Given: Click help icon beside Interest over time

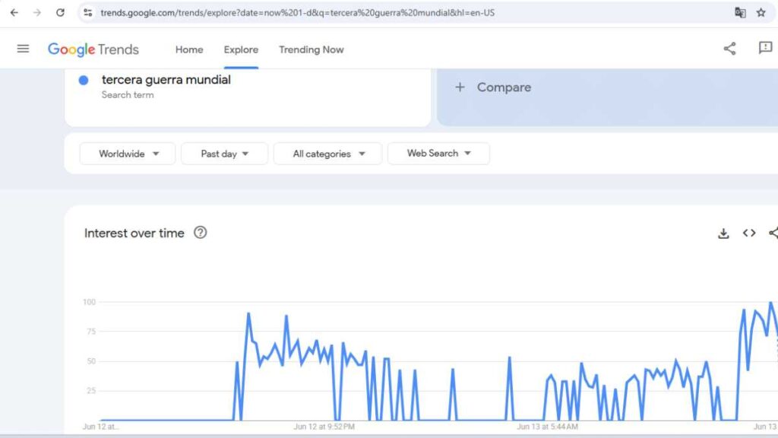Looking at the screenshot, I should click(200, 233).
